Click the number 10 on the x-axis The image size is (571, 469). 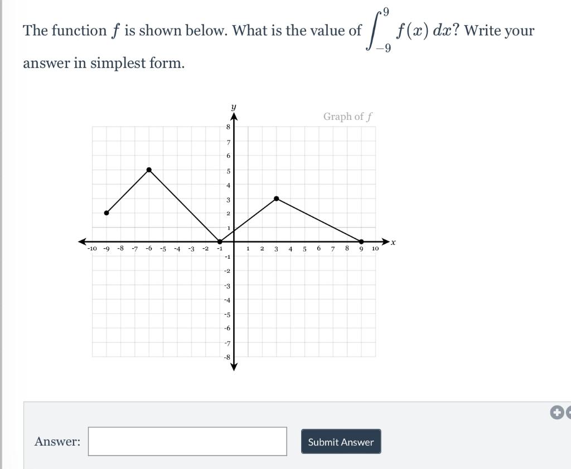pyautogui.click(x=374, y=248)
